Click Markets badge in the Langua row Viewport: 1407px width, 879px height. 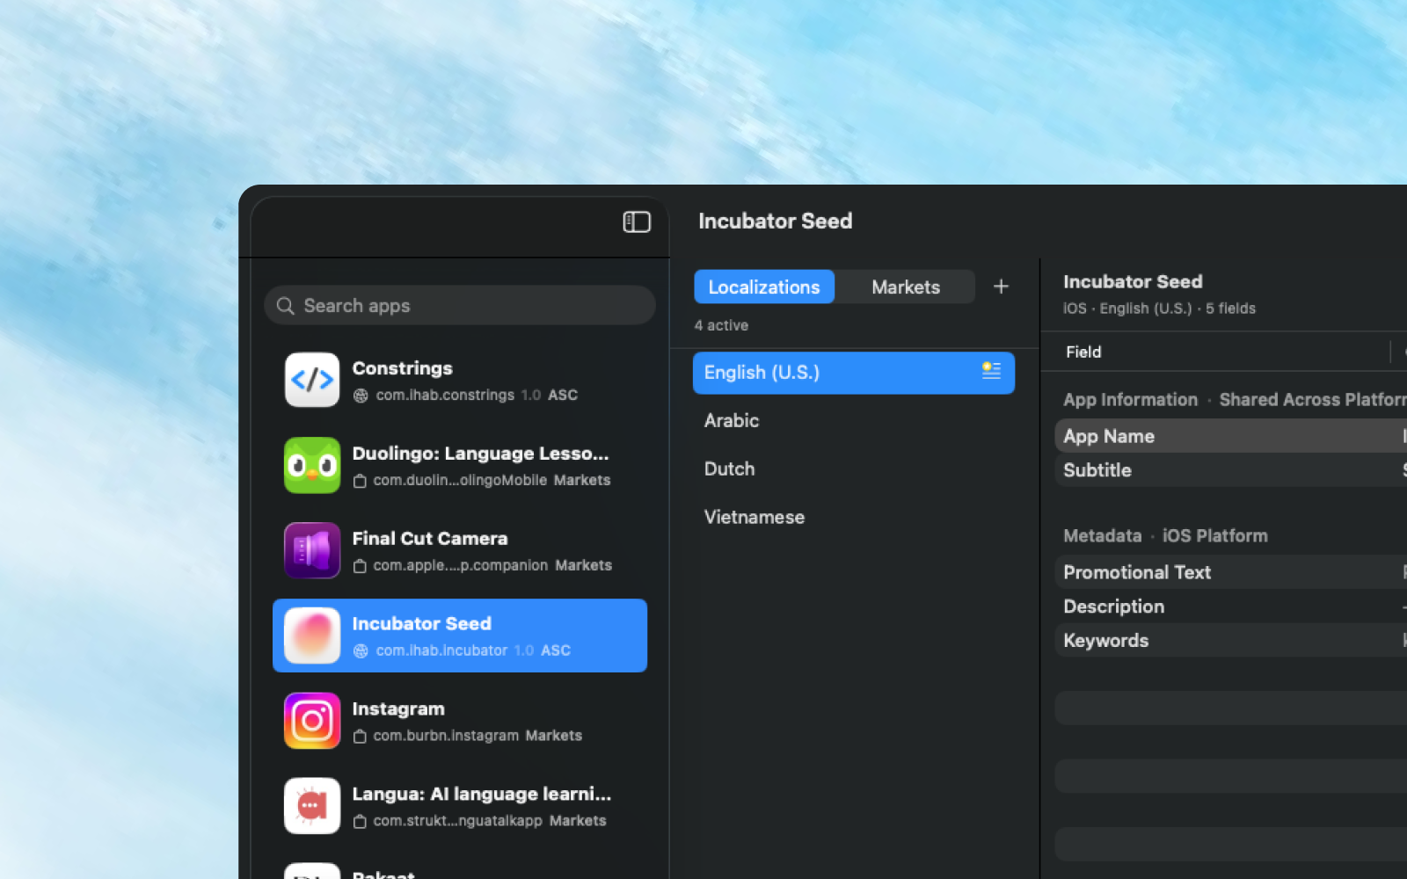pos(578,822)
